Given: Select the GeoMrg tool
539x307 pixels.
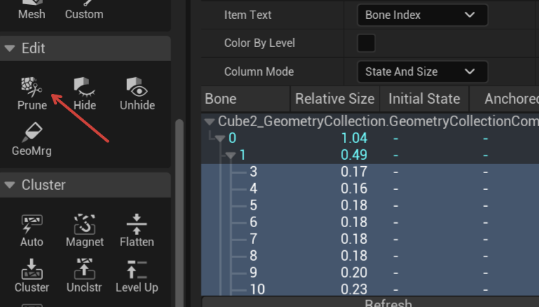Looking at the screenshot, I should tap(32, 133).
